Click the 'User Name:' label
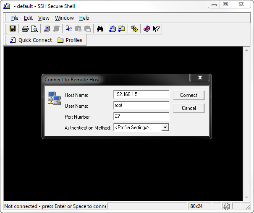The height and width of the screenshot is (213, 254). point(76,106)
